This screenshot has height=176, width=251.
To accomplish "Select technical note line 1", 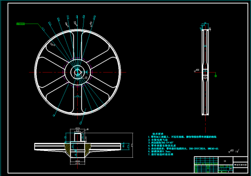I will coord(182,137).
